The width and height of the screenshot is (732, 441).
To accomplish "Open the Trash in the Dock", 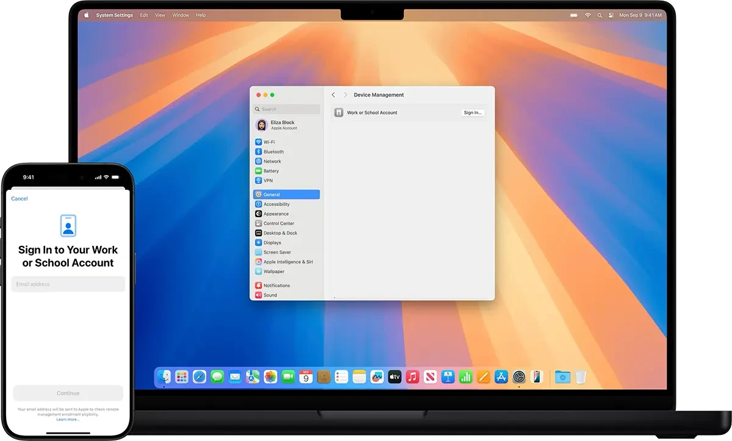I will 580,377.
